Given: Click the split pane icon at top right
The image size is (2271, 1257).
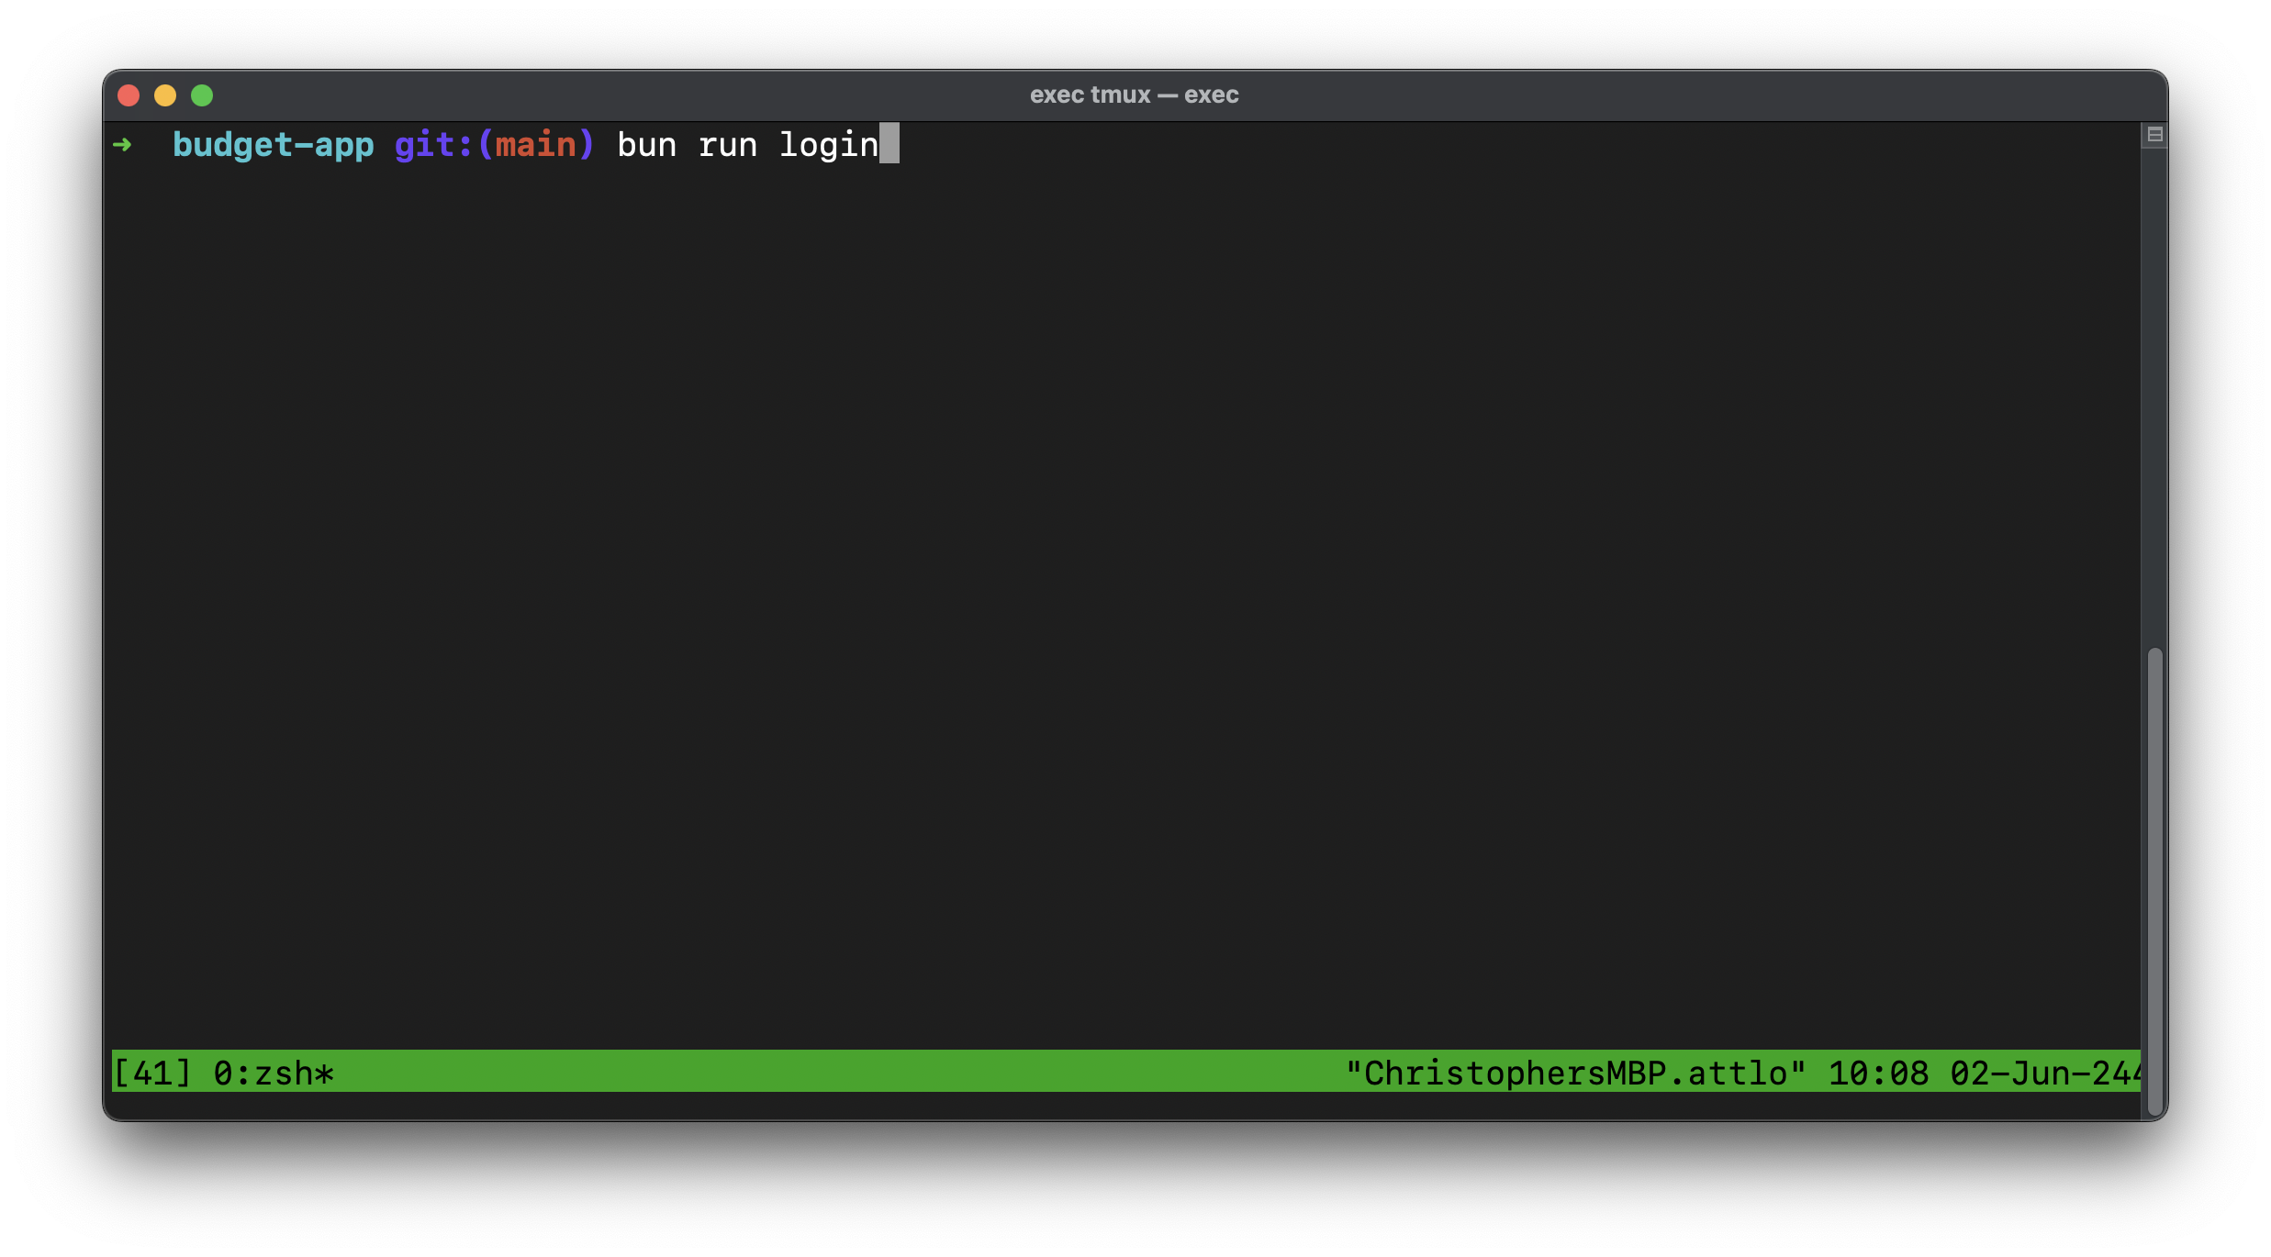Looking at the screenshot, I should click(x=2154, y=135).
